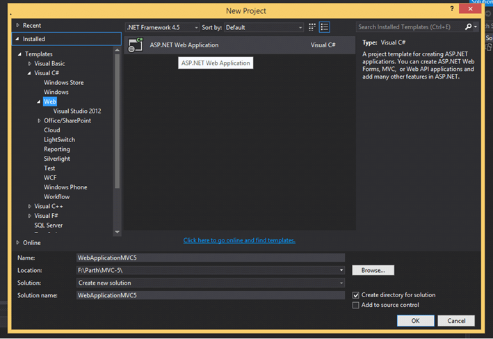
Task: Toggle Create directory for solution checkbox
Action: click(x=355, y=295)
